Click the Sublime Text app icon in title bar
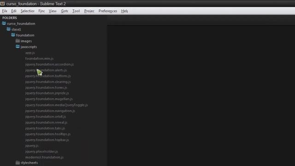Image resolution: width=295 pixels, height=166 pixels. point(2,4)
